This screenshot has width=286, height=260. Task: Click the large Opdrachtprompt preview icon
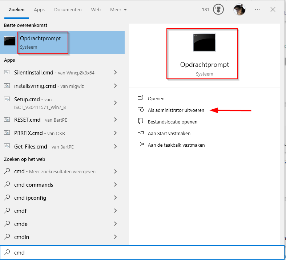tap(204, 42)
